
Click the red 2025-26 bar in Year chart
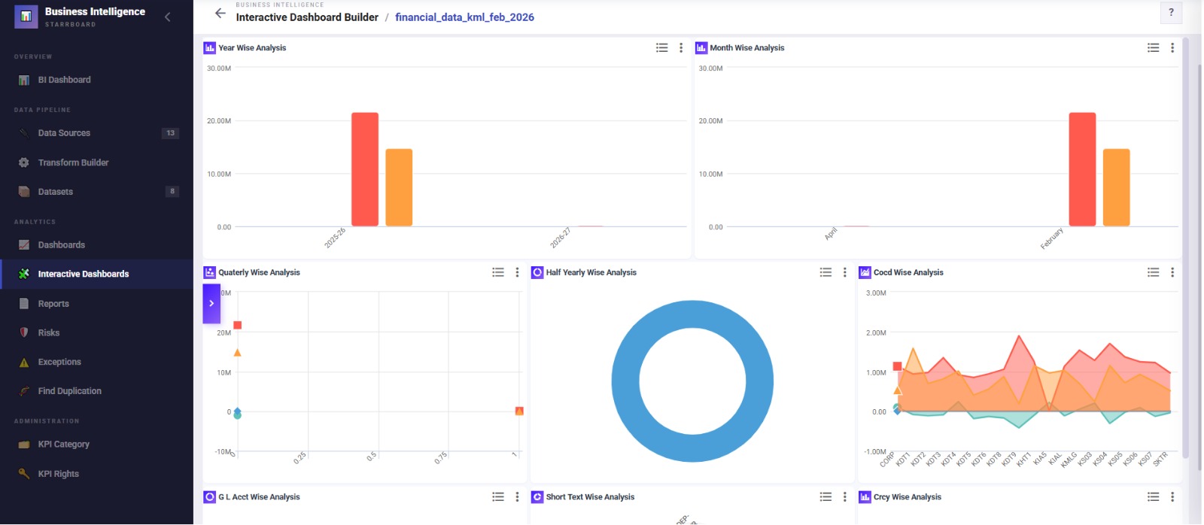(365, 169)
